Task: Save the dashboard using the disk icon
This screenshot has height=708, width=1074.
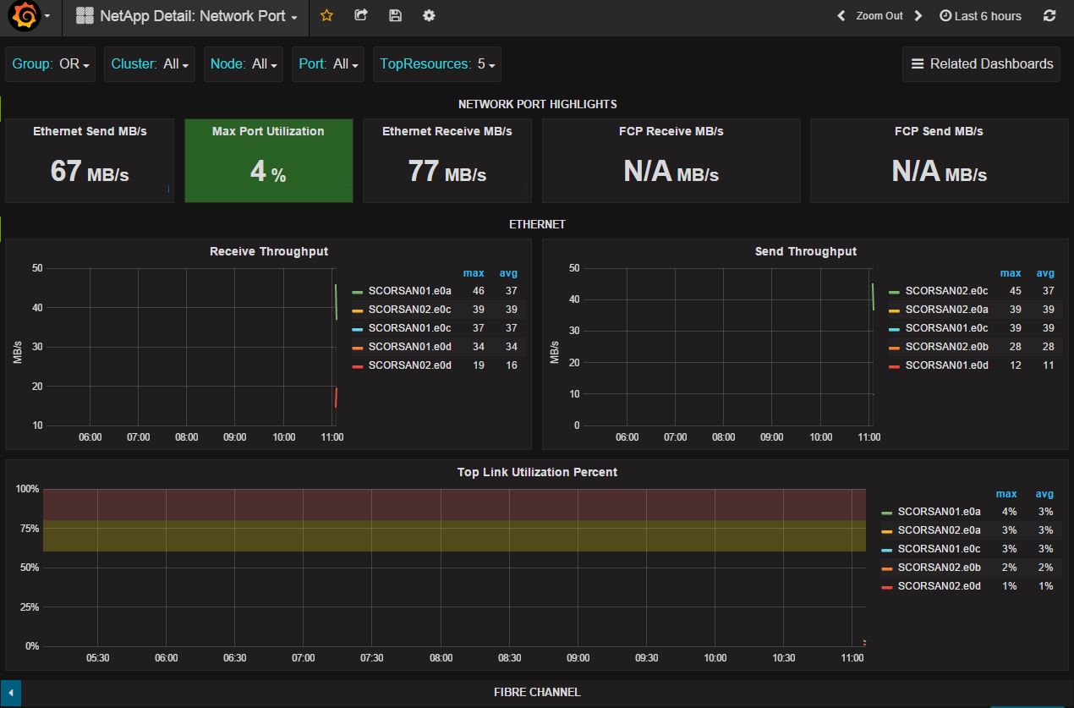Action: pyautogui.click(x=395, y=16)
